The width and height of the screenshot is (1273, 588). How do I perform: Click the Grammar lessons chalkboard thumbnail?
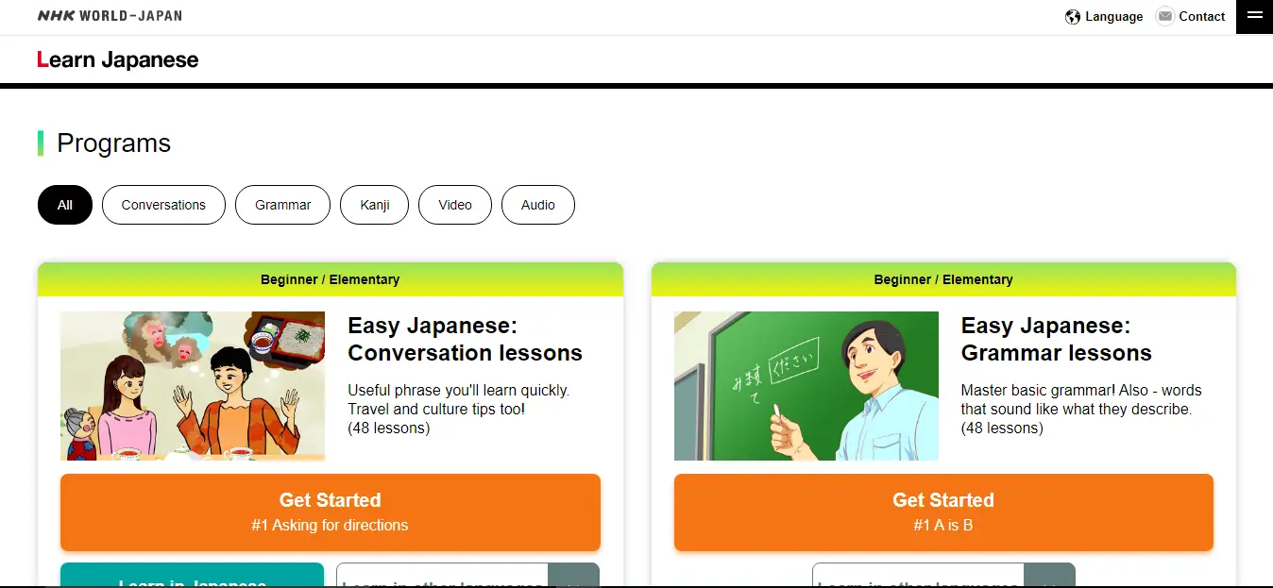tap(806, 386)
